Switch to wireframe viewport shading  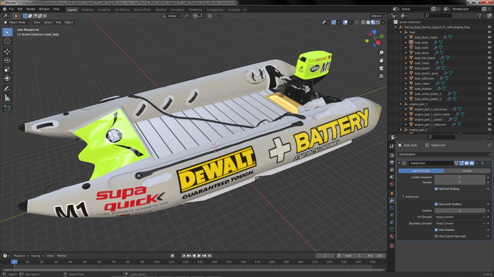(x=363, y=22)
